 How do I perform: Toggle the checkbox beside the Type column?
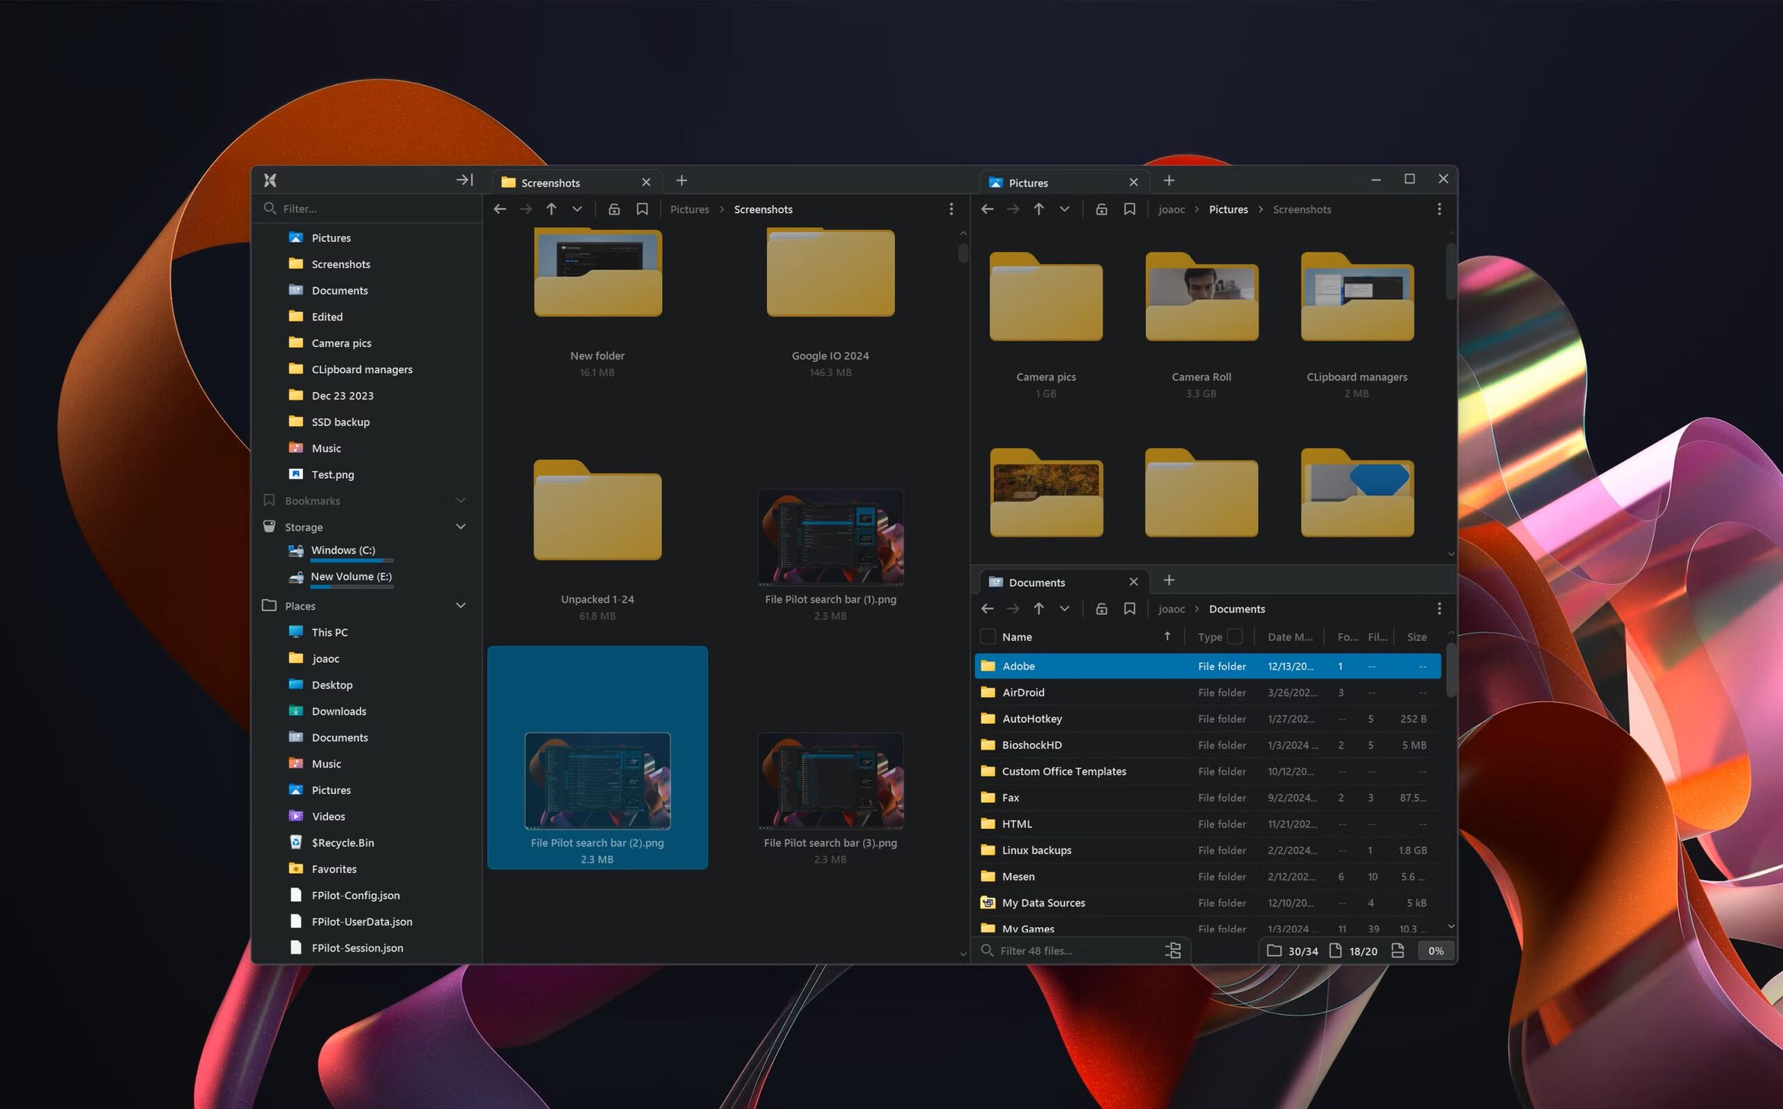click(1235, 637)
